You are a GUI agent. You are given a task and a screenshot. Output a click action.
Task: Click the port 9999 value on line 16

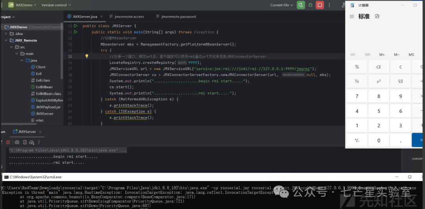[x=193, y=62]
